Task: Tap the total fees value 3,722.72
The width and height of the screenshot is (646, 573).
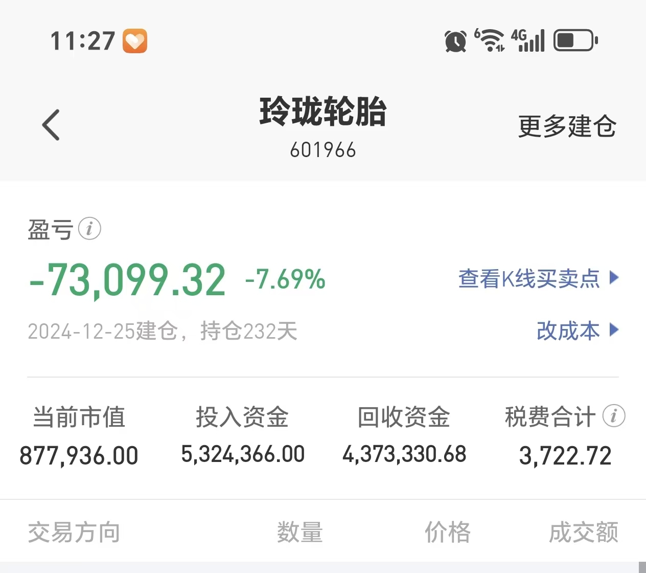Action: [x=565, y=455]
